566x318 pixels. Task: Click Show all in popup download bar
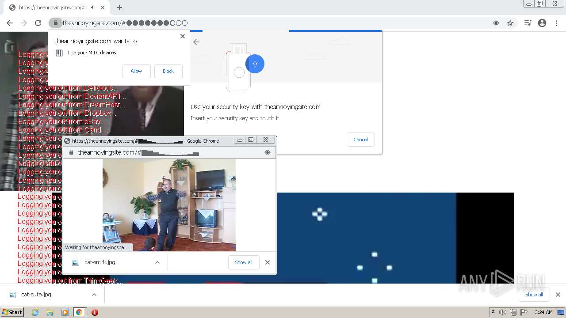click(244, 262)
